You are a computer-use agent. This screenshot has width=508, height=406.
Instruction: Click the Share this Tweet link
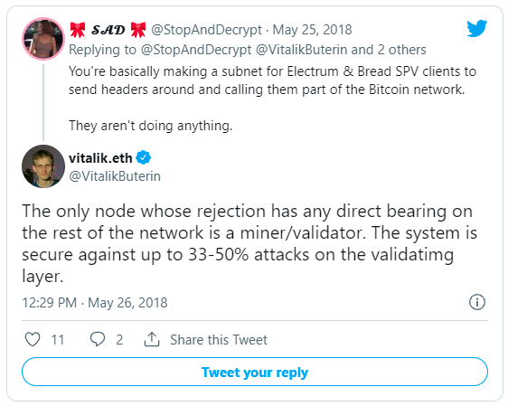coord(219,340)
